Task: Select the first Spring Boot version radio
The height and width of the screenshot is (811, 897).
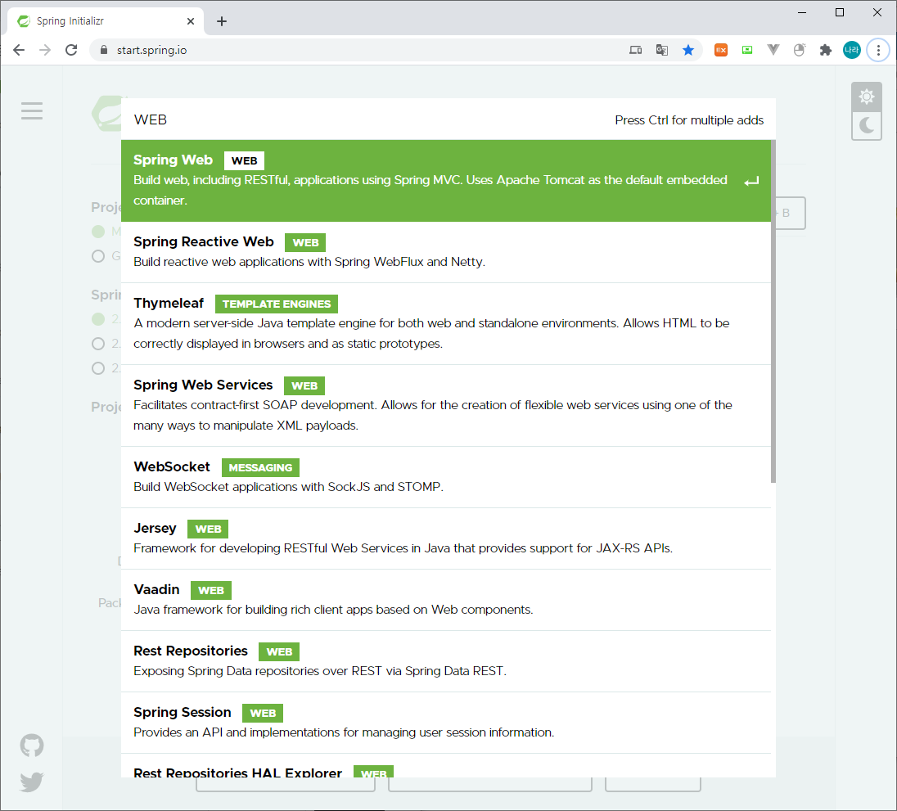Action: pos(98,319)
